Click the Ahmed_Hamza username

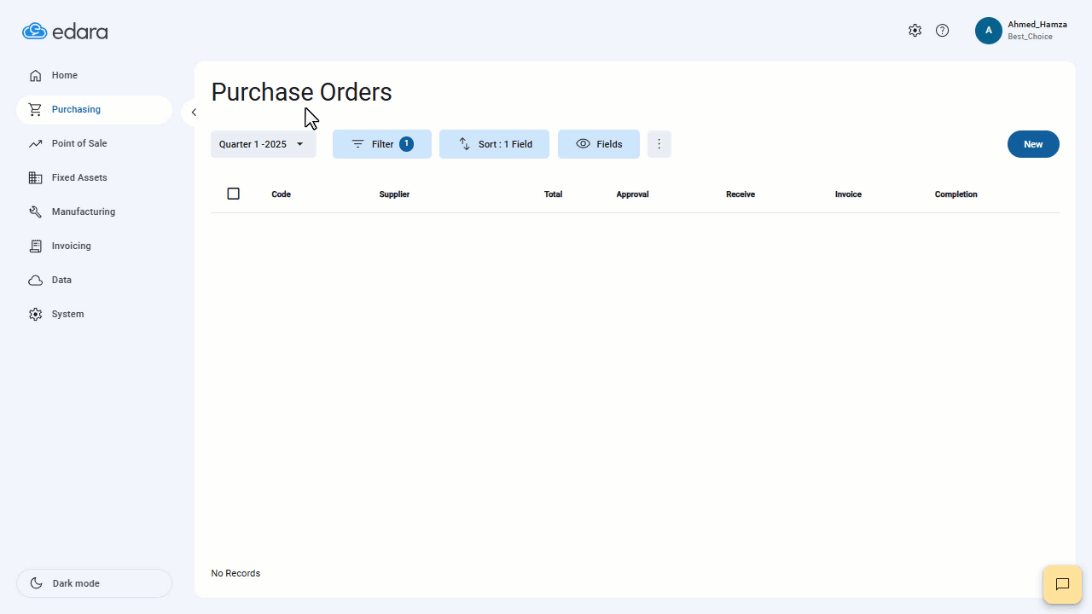pos(1037,25)
